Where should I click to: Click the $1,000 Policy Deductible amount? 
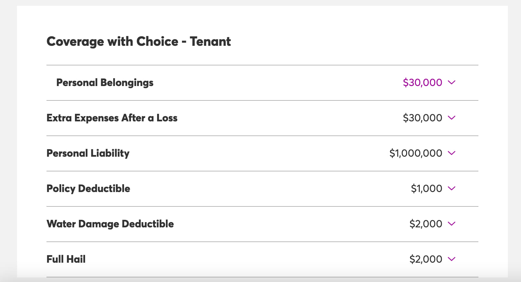pyautogui.click(x=426, y=188)
